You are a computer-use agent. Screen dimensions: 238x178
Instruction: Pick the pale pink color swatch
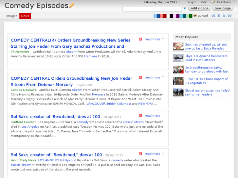point(174,16)
